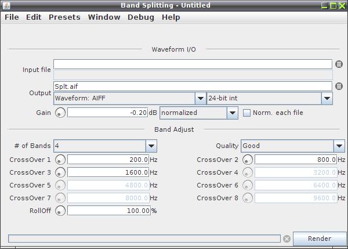This screenshot has width=348, height=249.
Task: Click the CrossOver 1 field 200.0
Action: point(108,160)
